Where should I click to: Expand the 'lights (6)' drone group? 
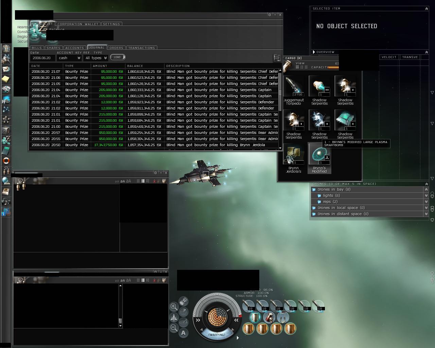click(426, 196)
